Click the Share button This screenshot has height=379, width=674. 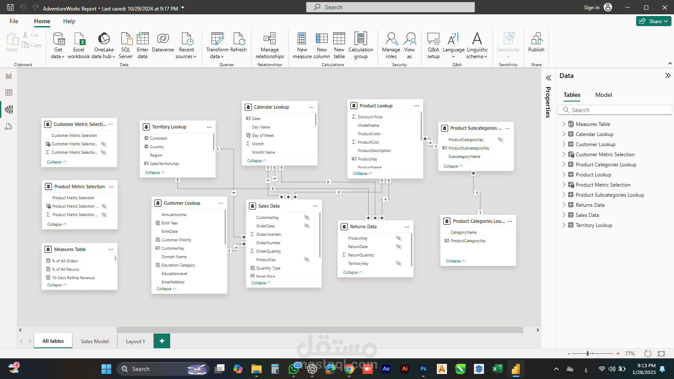[x=653, y=21]
